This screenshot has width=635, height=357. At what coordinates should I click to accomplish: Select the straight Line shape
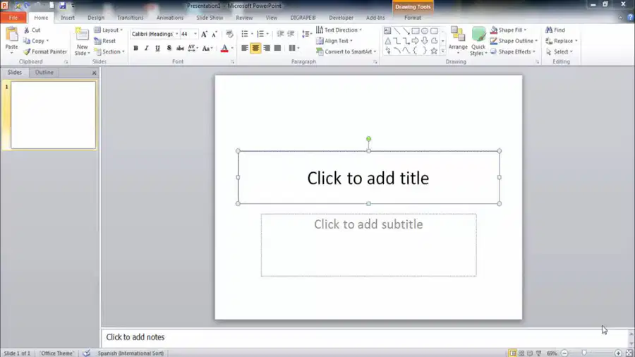pos(397,31)
